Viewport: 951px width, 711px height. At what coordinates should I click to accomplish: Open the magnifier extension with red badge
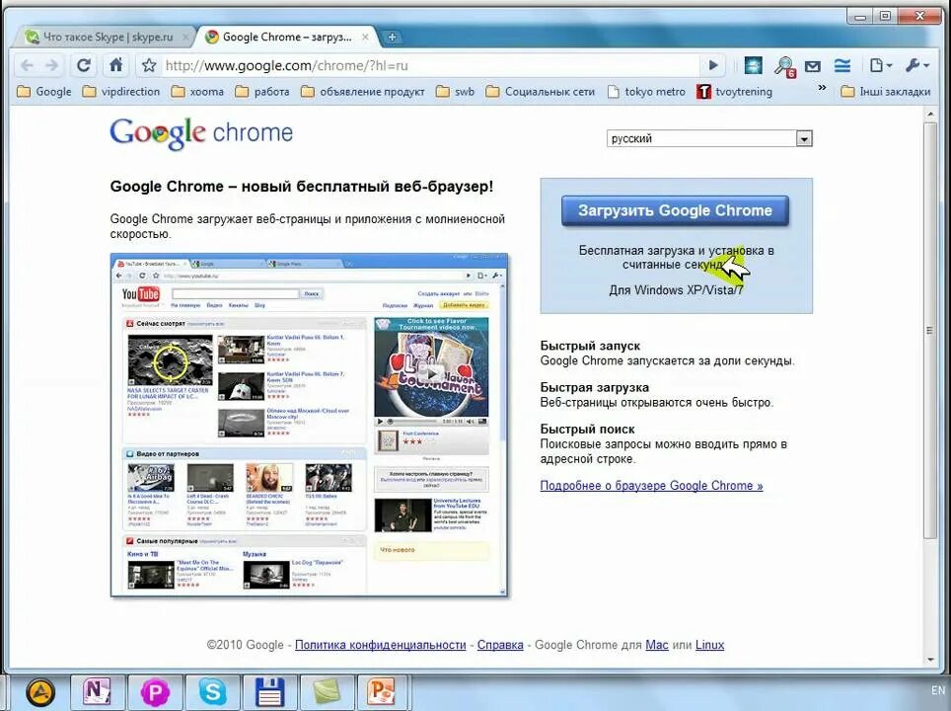(785, 65)
